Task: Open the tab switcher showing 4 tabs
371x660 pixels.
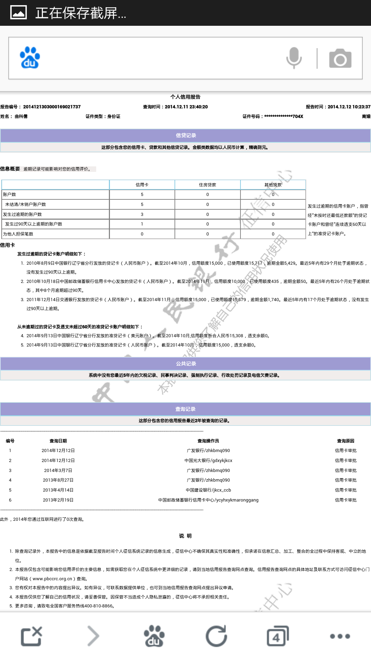Action: tap(278, 636)
